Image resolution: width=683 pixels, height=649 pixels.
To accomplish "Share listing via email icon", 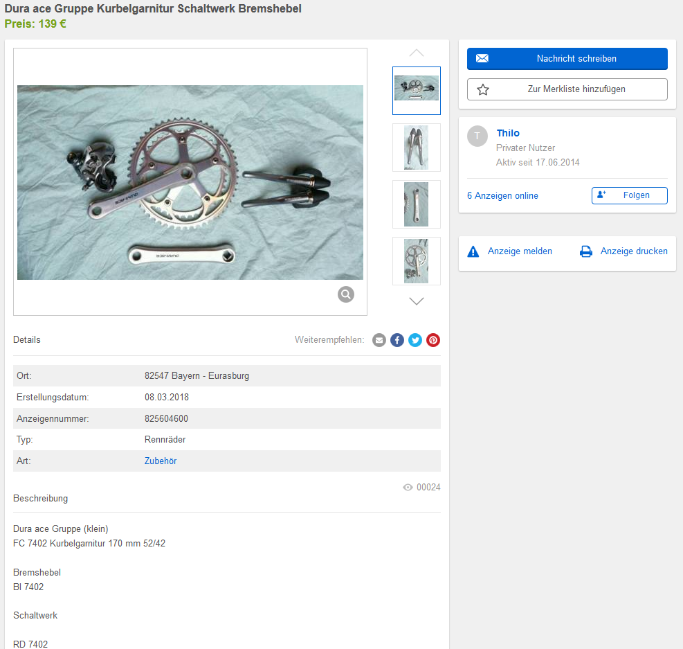I will (x=379, y=340).
